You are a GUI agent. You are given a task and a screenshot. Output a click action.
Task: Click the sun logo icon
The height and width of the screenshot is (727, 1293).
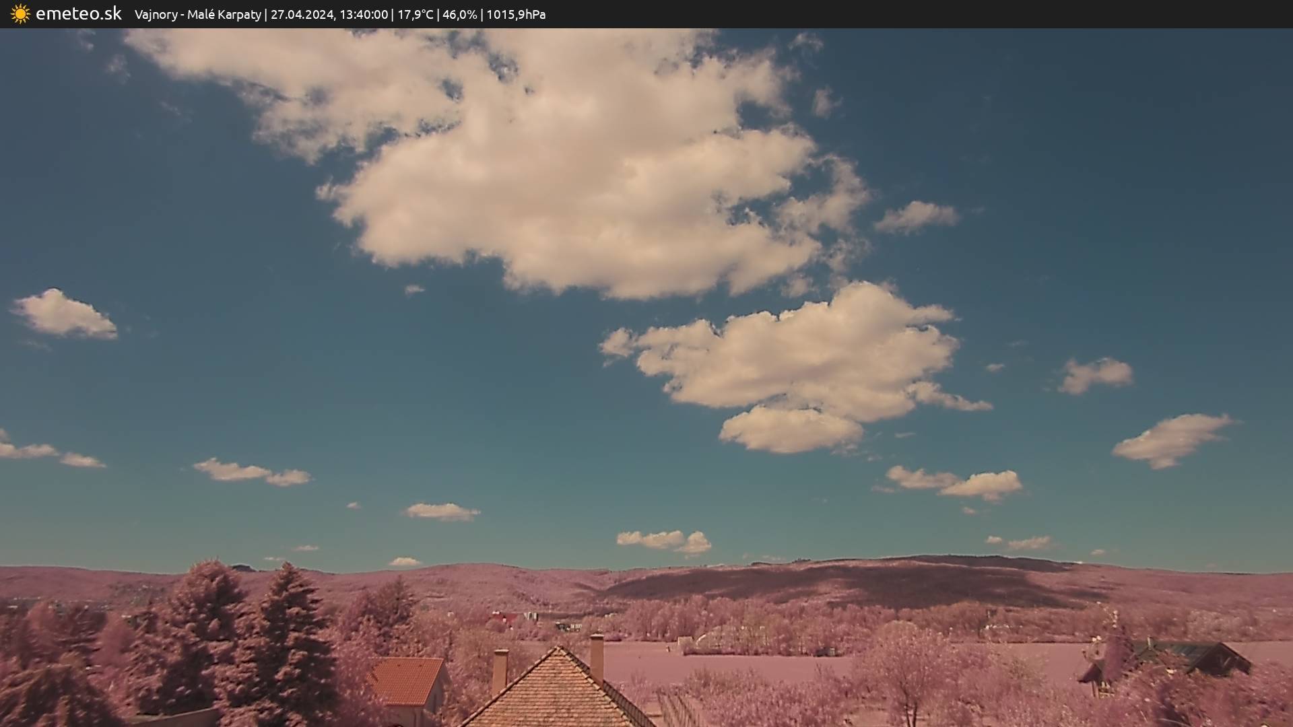pyautogui.click(x=20, y=14)
